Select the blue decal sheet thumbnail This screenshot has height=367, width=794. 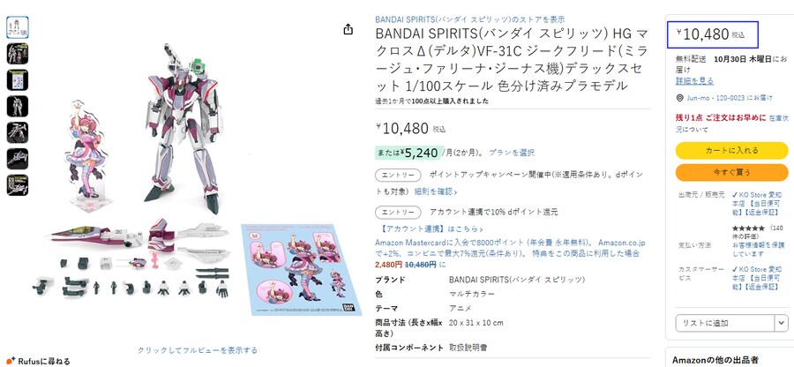pos(18,79)
